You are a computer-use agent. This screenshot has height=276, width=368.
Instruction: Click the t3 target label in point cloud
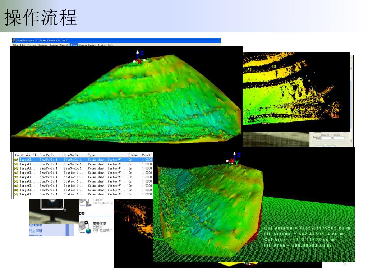pyautogui.click(x=274, y=66)
